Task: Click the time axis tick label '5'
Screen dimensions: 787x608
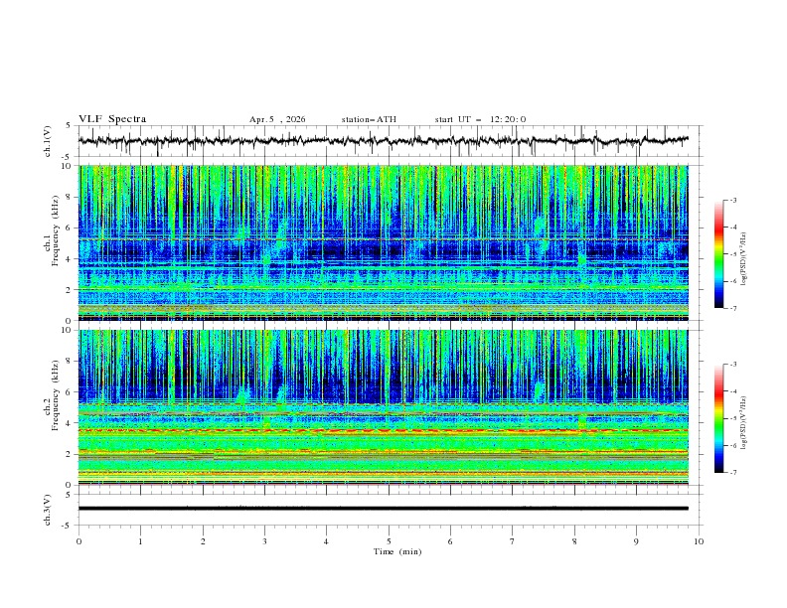Action: 389,541
